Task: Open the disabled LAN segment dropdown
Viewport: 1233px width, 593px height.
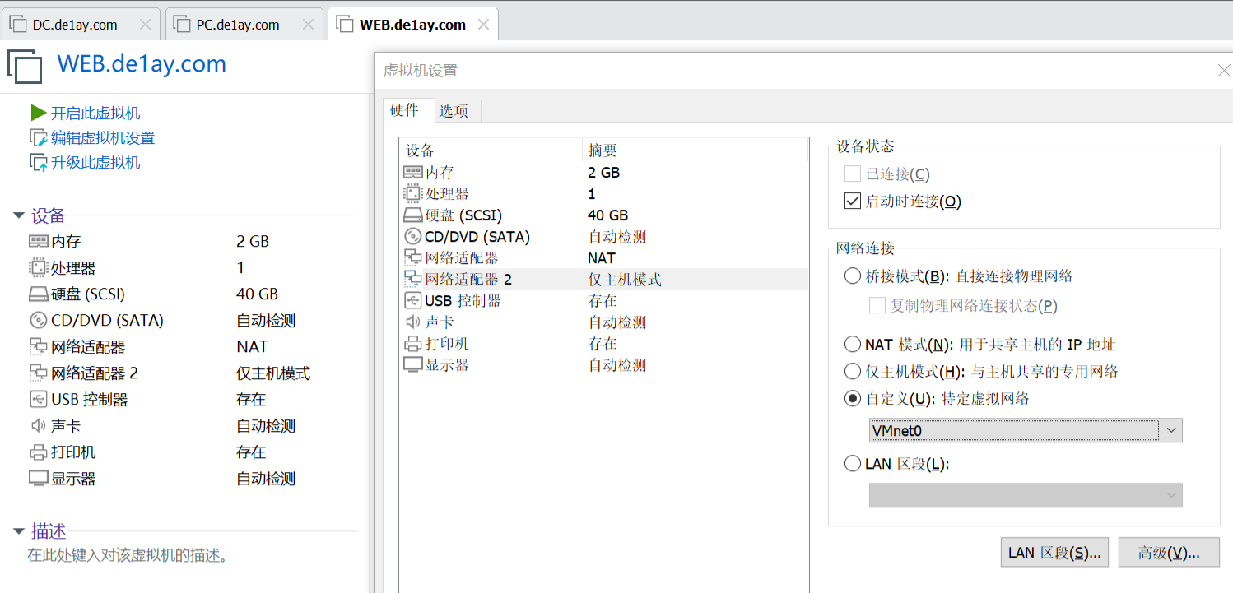Action: [1026, 495]
